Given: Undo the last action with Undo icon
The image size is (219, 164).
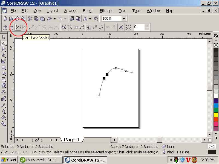Looking at the screenshot, I should [x=50, y=19].
